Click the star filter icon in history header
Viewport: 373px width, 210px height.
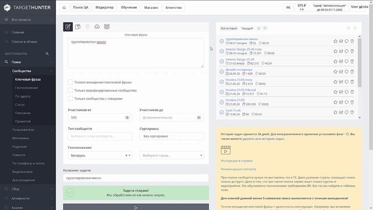coord(259,29)
